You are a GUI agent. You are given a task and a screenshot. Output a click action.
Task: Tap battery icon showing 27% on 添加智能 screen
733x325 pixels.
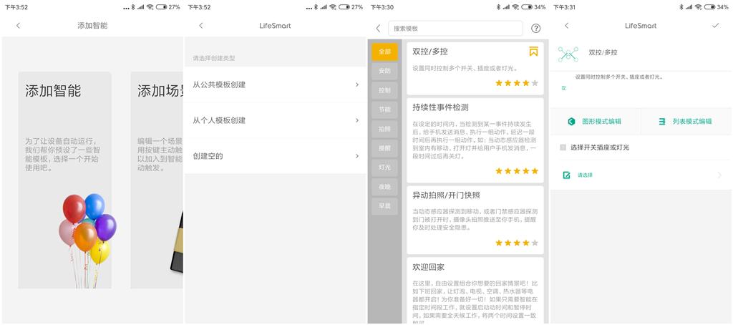click(162, 7)
